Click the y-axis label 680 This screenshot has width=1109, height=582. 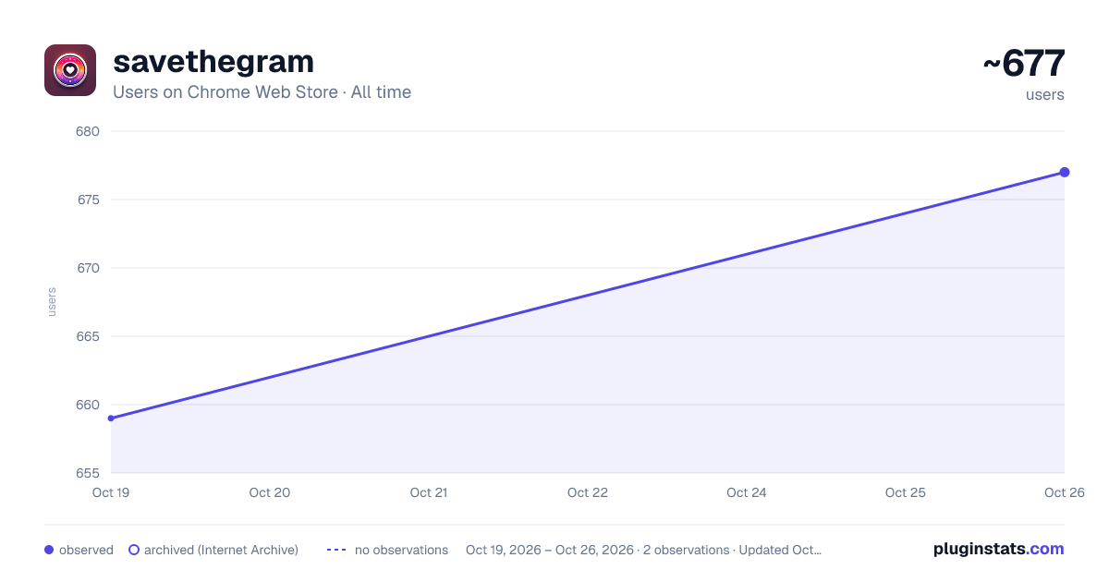click(87, 131)
